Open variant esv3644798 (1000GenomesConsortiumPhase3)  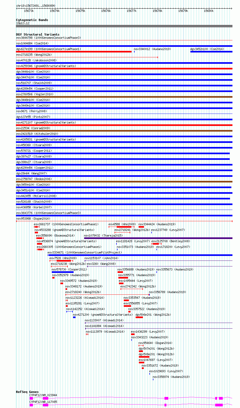pos(48,38)
